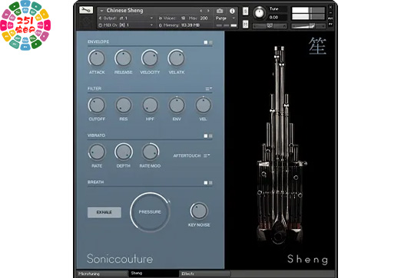The image size is (411, 278).
Task: Enable the BREATH section white square toggle
Action: (206, 182)
